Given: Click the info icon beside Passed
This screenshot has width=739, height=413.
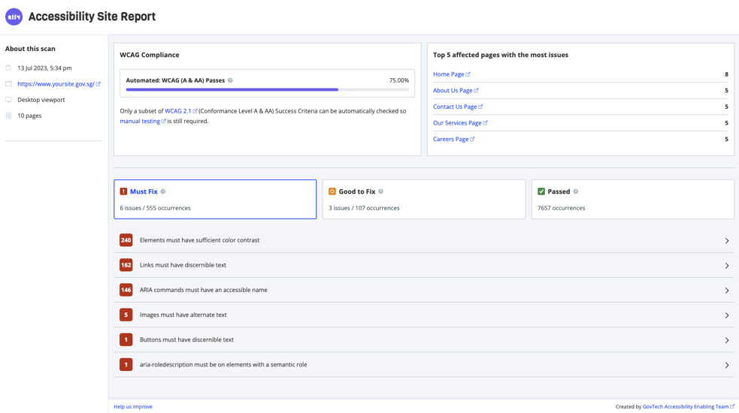Looking at the screenshot, I should pyautogui.click(x=576, y=191).
